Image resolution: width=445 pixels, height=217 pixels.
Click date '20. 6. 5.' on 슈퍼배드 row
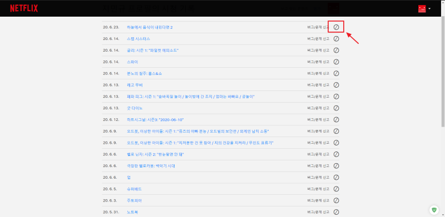110,189
